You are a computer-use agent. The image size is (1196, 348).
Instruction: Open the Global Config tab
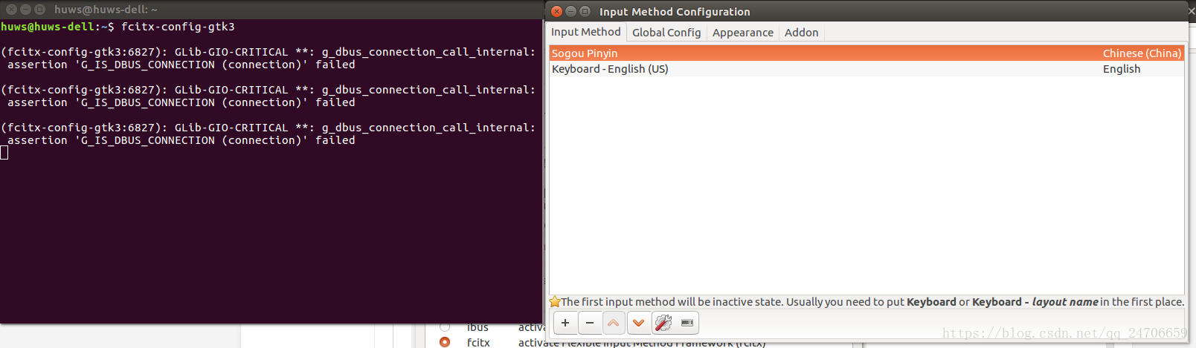click(666, 33)
